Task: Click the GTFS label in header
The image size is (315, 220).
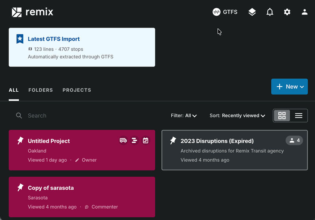Action: pyautogui.click(x=230, y=12)
